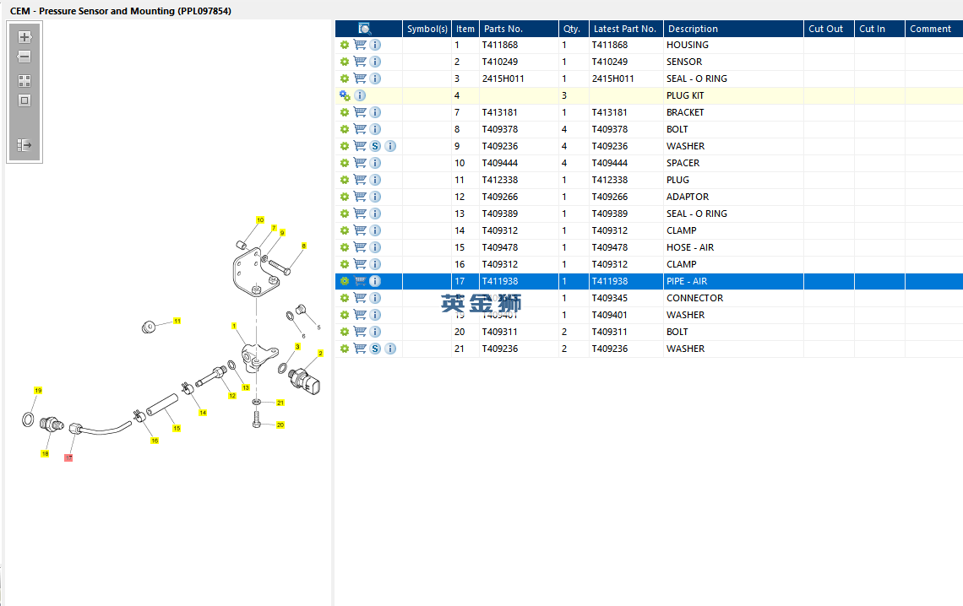Sort by Qty. column header
This screenshot has height=606, width=963.
click(x=574, y=29)
